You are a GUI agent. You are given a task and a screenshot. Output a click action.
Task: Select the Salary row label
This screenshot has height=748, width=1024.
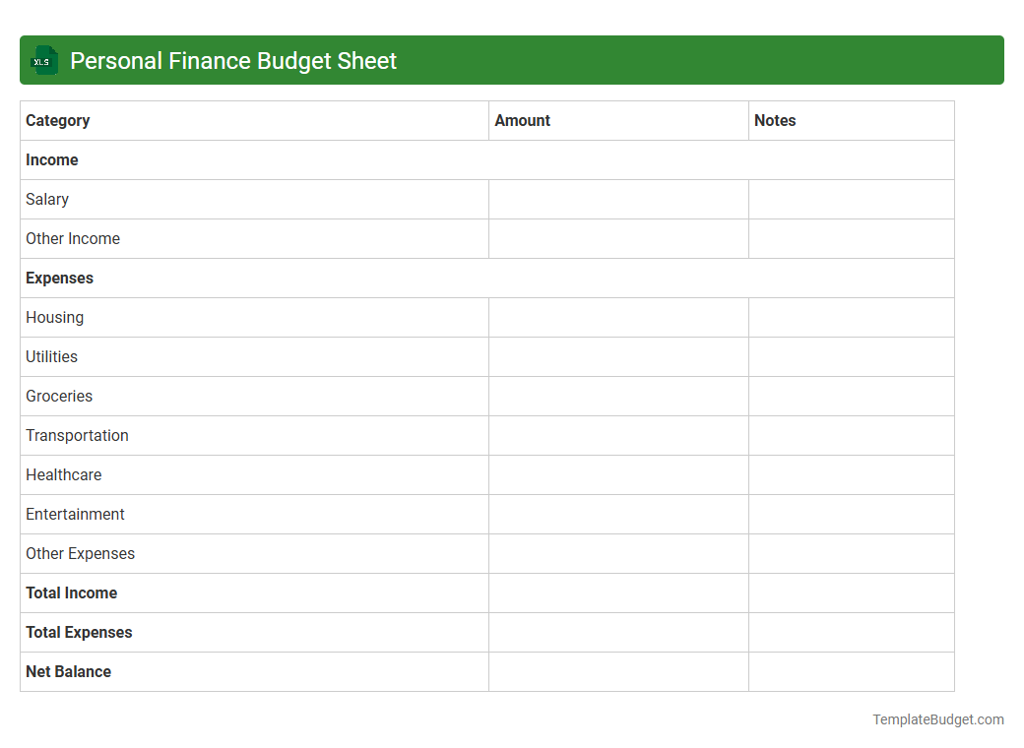point(47,199)
